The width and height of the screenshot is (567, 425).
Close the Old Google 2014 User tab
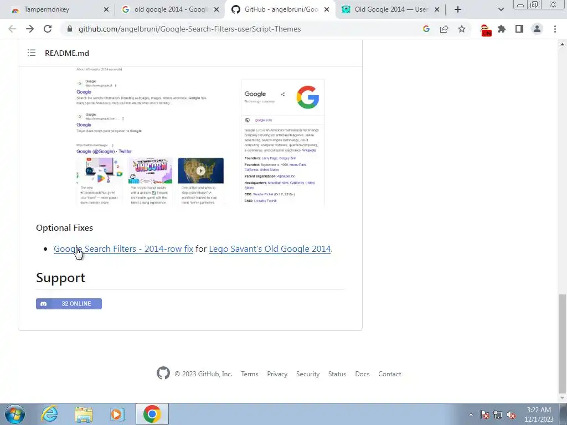tap(437, 10)
